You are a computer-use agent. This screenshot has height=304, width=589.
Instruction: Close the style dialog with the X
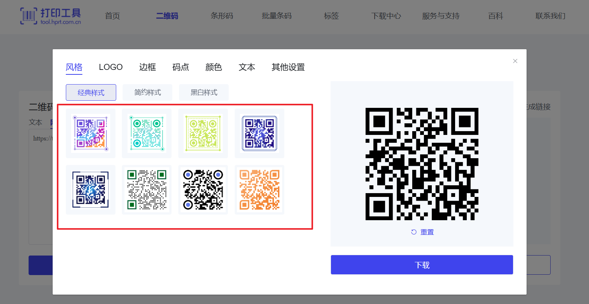pos(515,61)
